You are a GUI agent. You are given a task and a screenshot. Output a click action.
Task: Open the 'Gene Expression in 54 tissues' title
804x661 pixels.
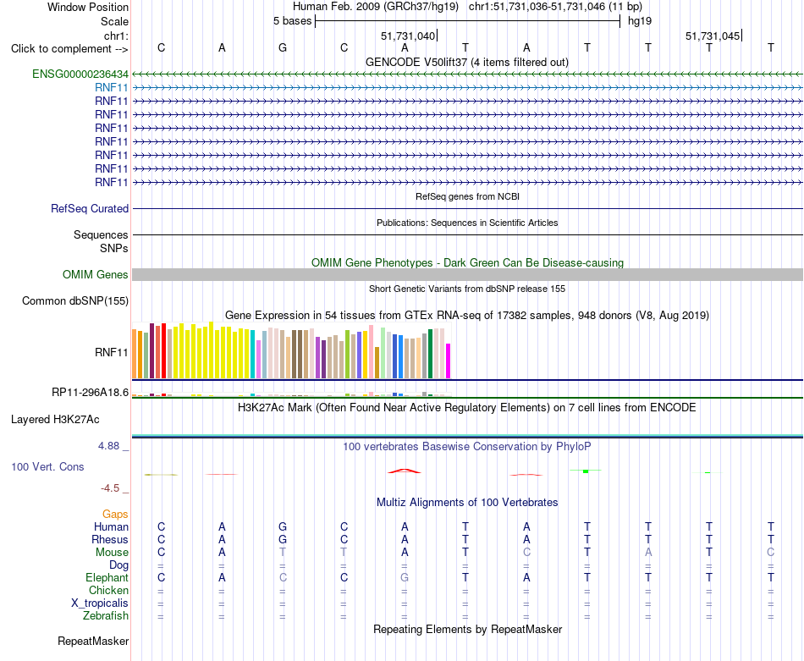point(467,316)
